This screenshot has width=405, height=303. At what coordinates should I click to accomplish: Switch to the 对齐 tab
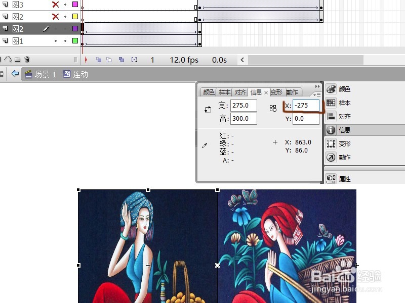[x=240, y=92]
